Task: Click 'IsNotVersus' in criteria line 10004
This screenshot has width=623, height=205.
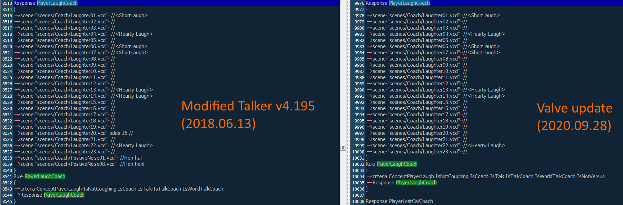Action: (591, 176)
